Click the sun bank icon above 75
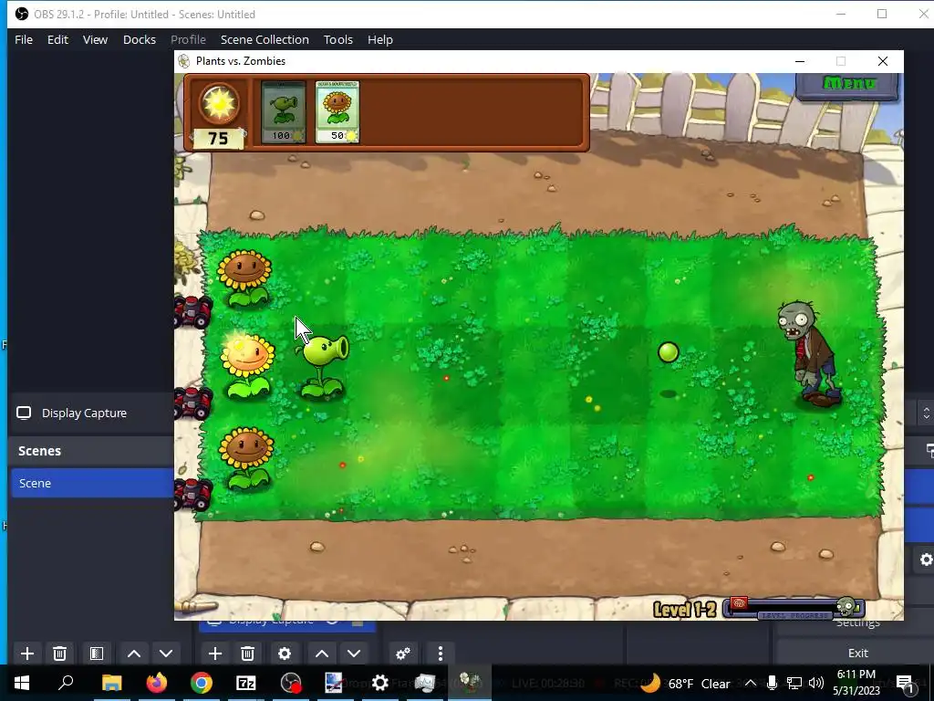 (x=219, y=104)
